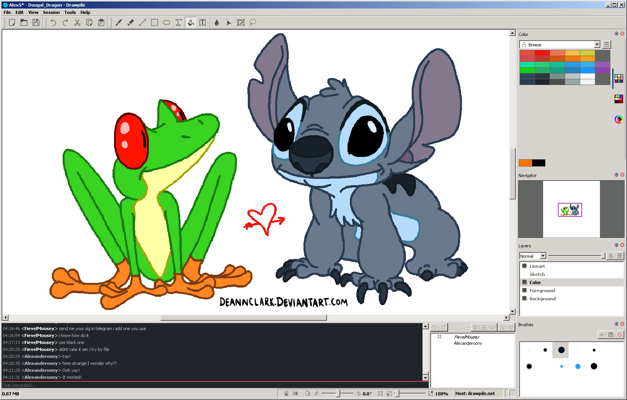
Task: Select the Ellipse tool
Action: pyautogui.click(x=167, y=22)
